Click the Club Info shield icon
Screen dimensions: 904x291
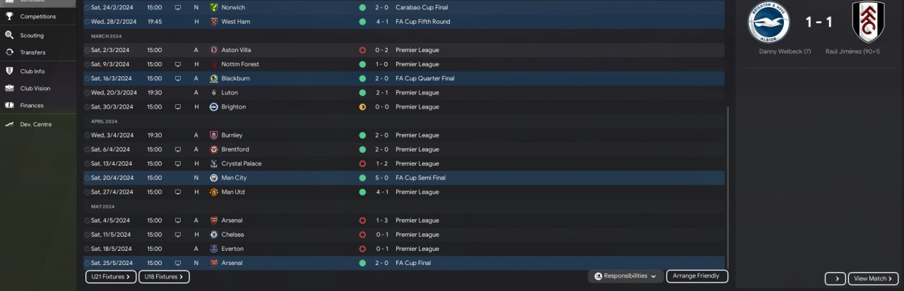(9, 71)
